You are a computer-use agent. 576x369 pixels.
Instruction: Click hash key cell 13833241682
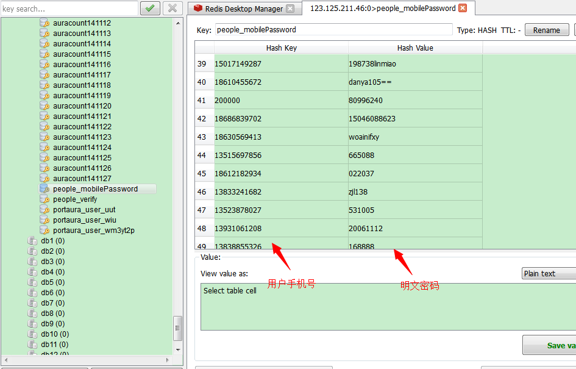(x=282, y=192)
